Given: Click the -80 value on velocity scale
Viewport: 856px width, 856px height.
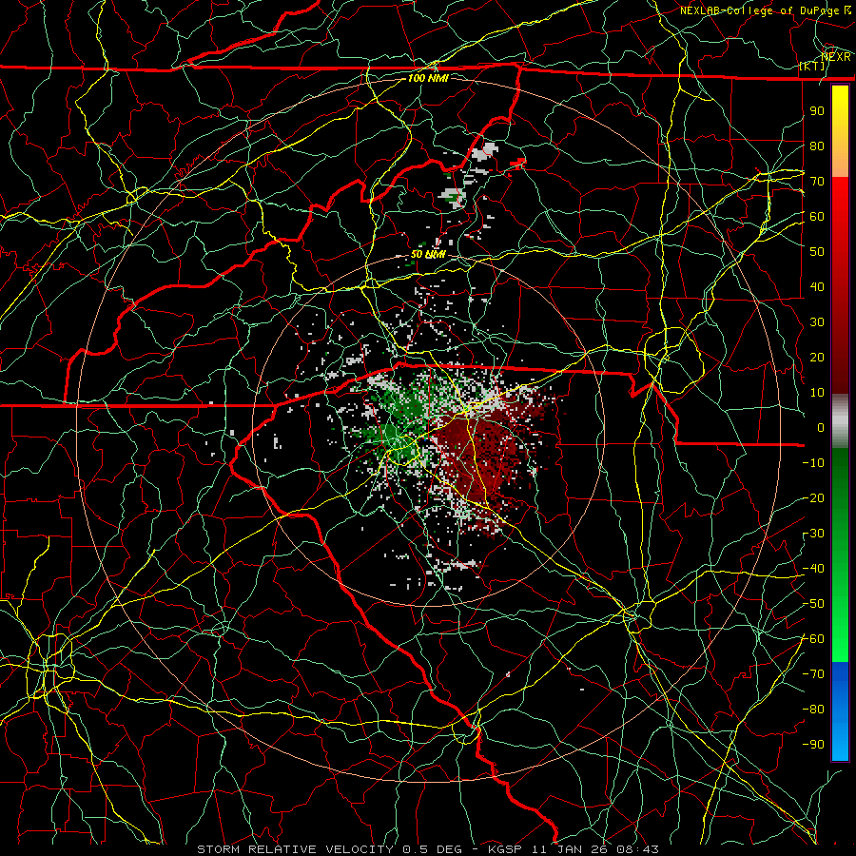Looking at the screenshot, I should pos(813,710).
